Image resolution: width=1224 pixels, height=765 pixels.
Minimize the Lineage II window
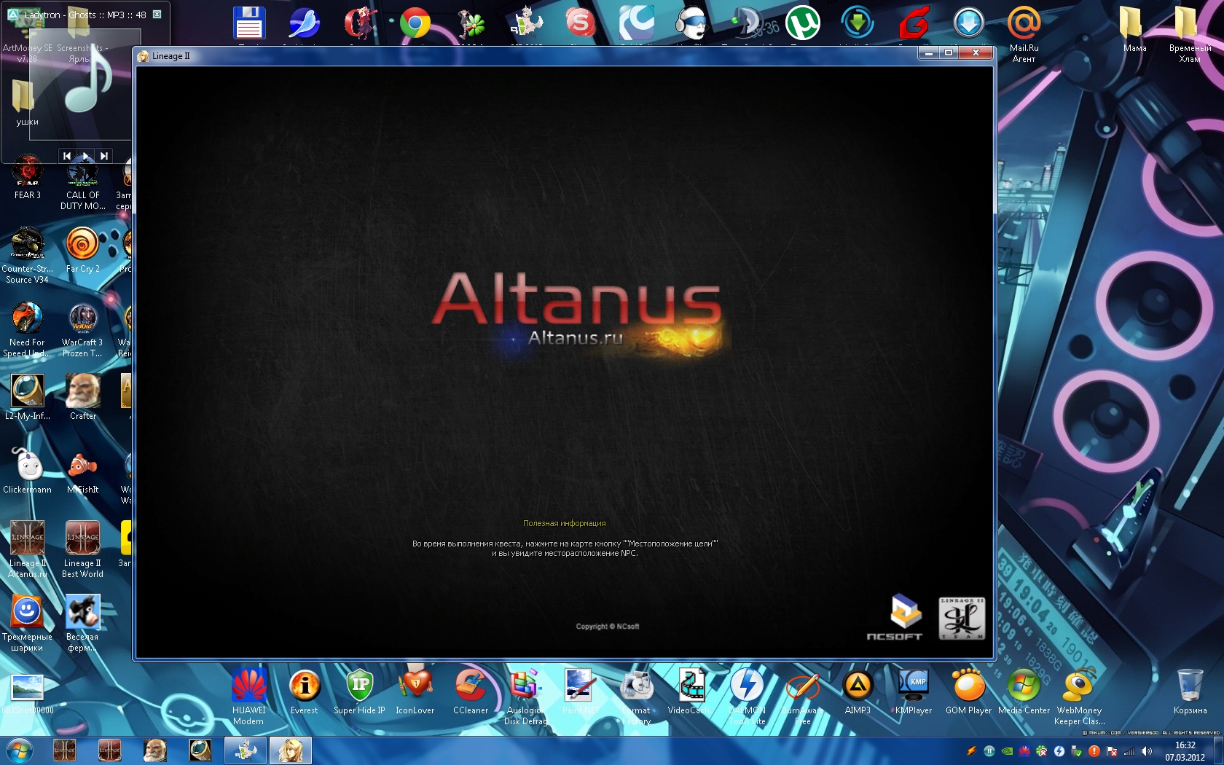point(928,53)
